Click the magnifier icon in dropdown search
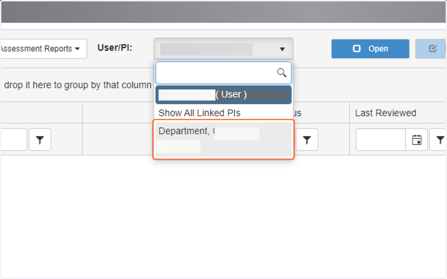The width and height of the screenshot is (447, 279). click(282, 73)
